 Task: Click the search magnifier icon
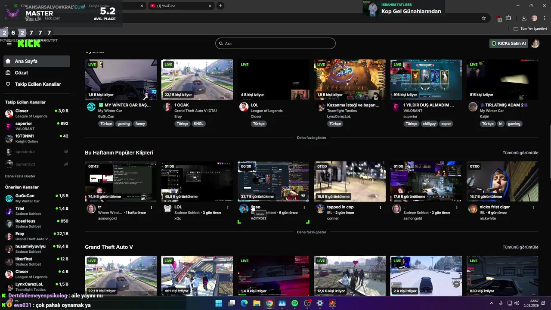point(221,43)
